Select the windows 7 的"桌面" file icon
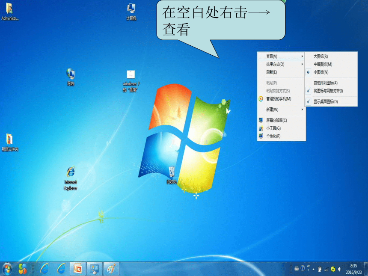The width and height of the screenshot is (368, 276). coord(131,81)
